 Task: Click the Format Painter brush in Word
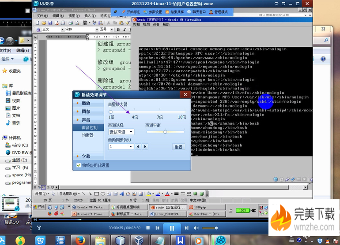(128, 22)
